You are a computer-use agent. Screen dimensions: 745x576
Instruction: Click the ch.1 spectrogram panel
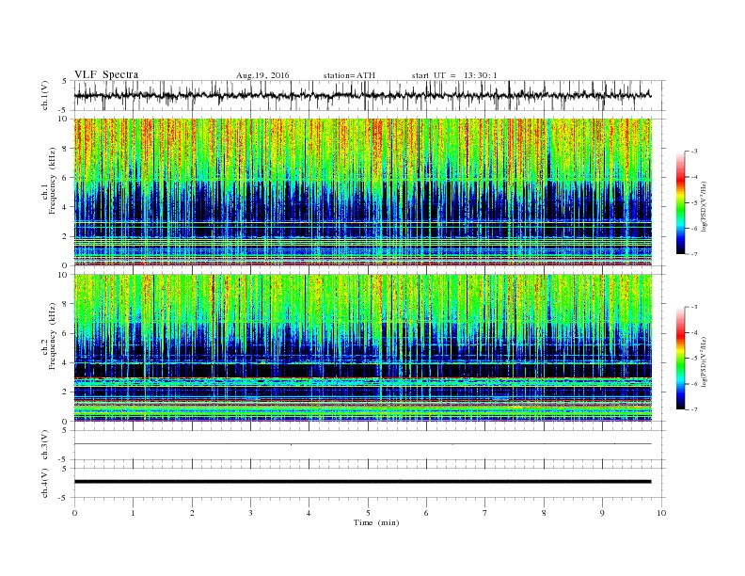tap(362, 192)
